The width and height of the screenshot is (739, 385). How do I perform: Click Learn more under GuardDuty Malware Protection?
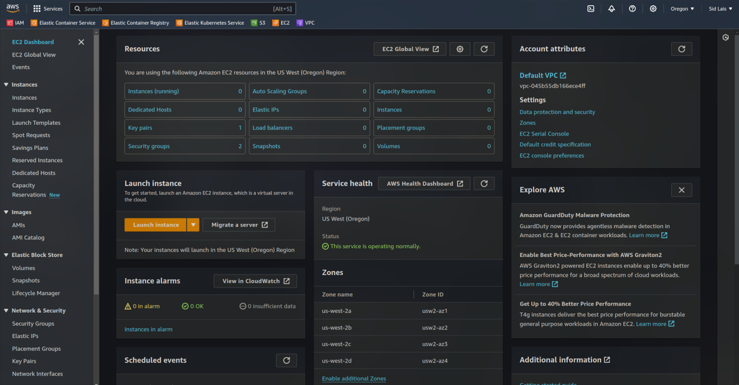coord(648,235)
